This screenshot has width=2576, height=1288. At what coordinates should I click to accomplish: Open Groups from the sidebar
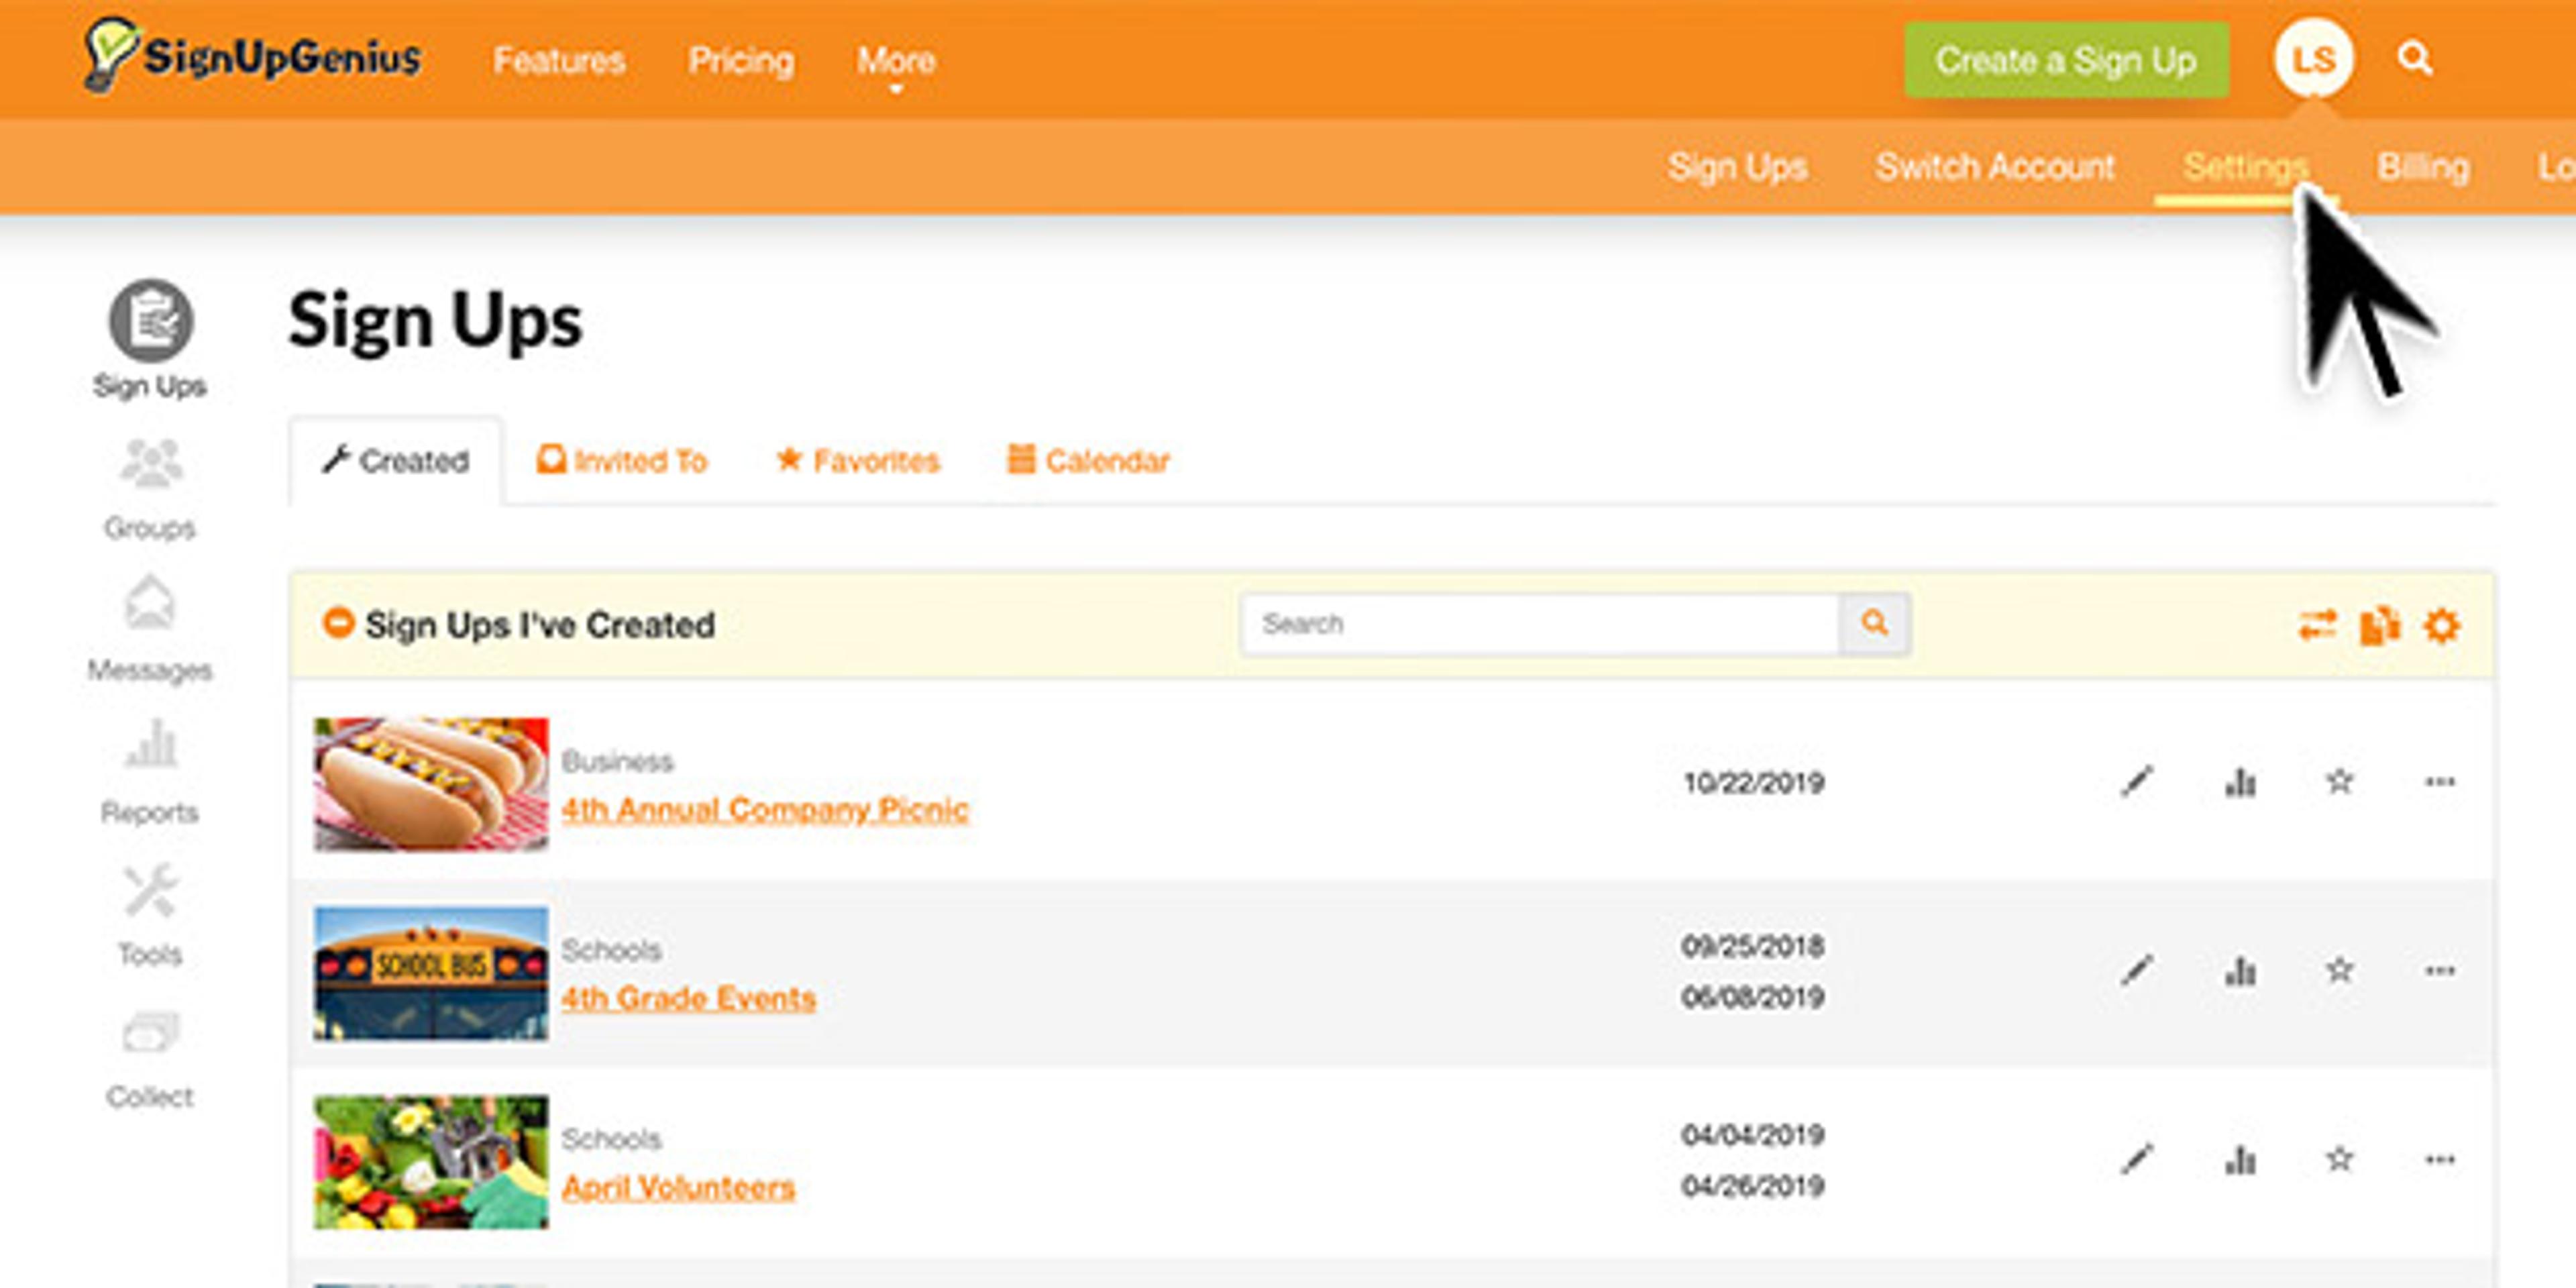[150, 488]
